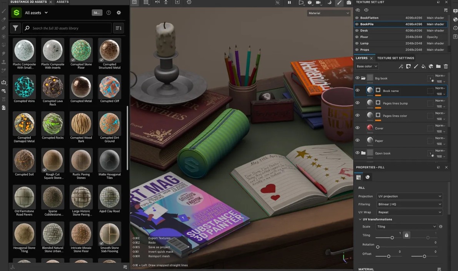Add a mask to the layer
The height and width of the screenshot is (271, 458).
408,66
